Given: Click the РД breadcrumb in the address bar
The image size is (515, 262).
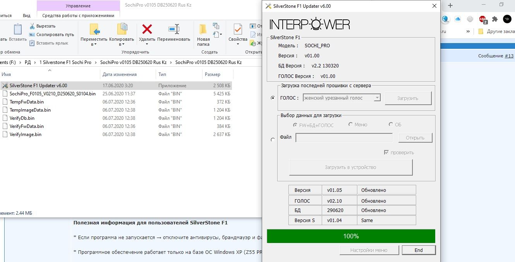Looking at the screenshot, I should pos(27,62).
